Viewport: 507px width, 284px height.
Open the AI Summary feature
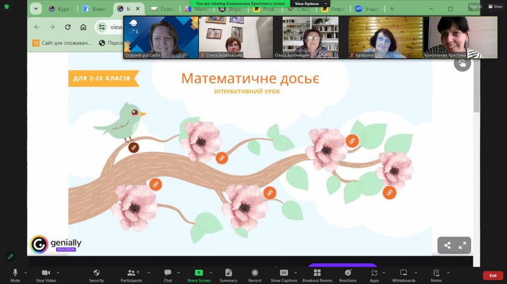(x=228, y=275)
